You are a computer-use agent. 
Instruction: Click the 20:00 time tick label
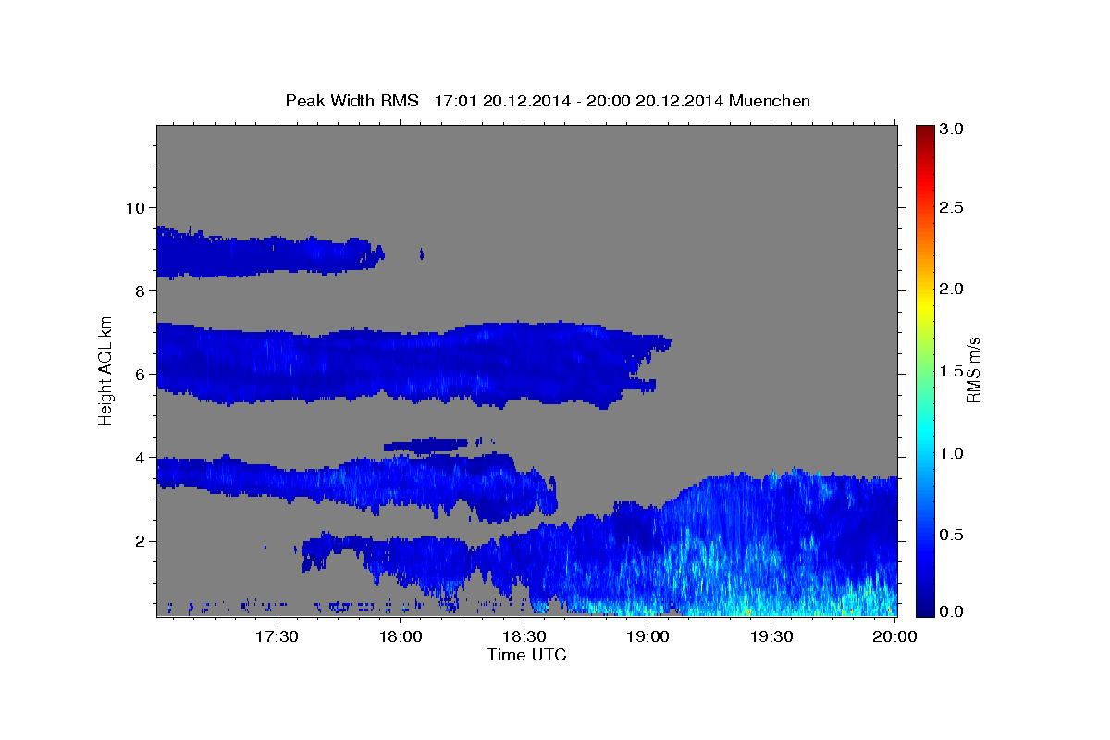point(894,636)
